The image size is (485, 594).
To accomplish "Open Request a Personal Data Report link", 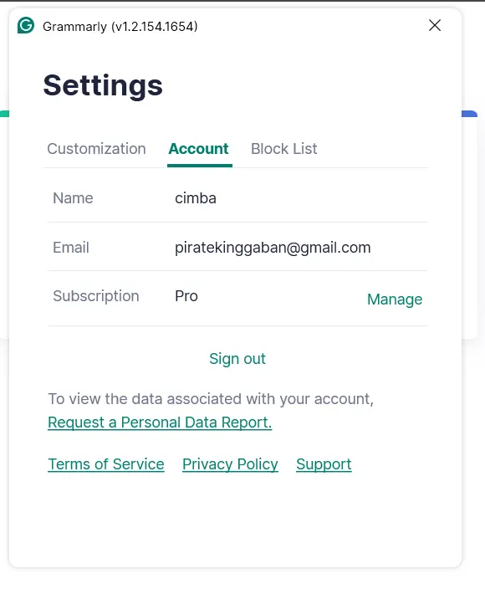I will (160, 422).
